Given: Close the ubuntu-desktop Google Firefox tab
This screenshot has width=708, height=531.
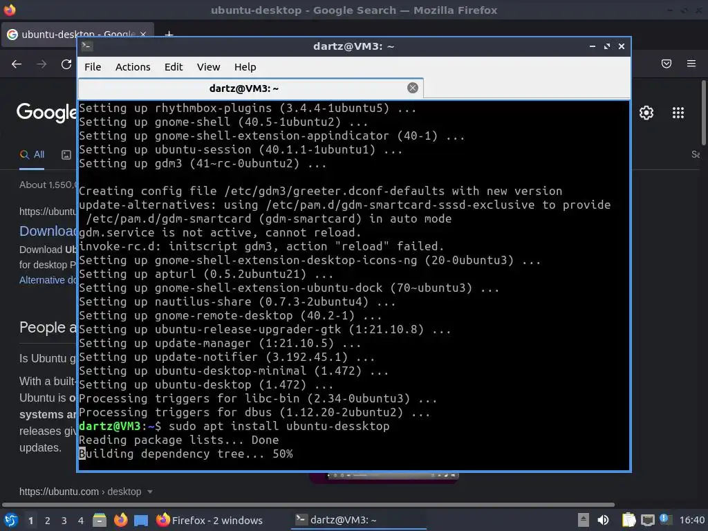Looking at the screenshot, I should tap(143, 35).
